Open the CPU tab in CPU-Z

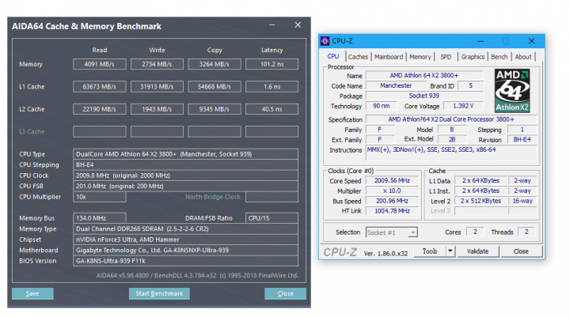[x=333, y=56]
